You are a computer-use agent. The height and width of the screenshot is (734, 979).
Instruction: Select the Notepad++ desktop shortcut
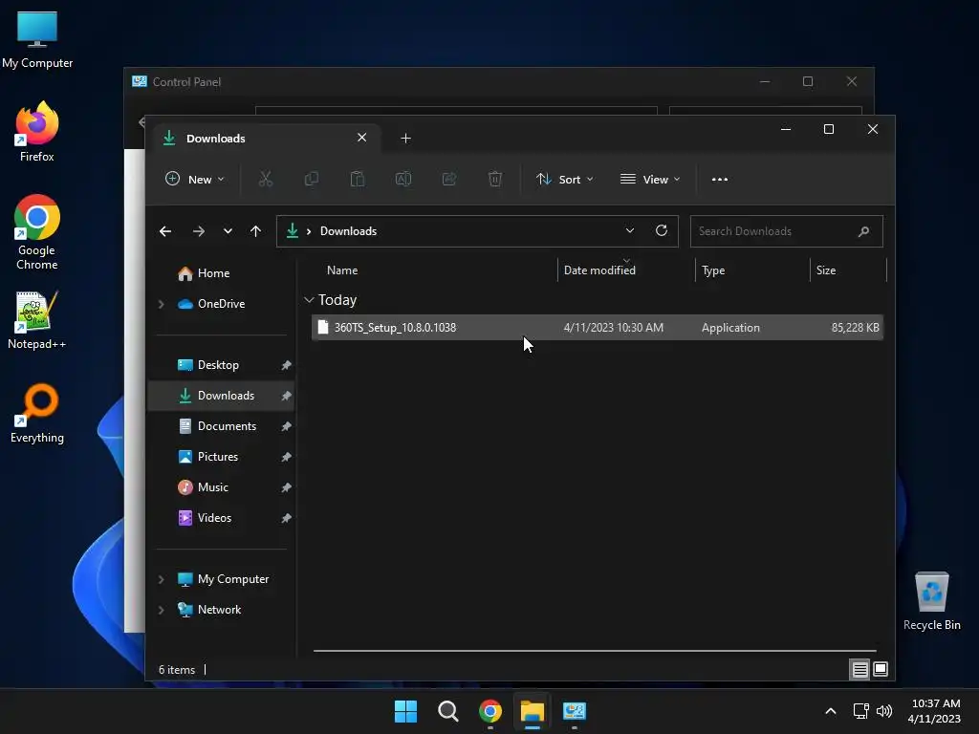tap(37, 320)
